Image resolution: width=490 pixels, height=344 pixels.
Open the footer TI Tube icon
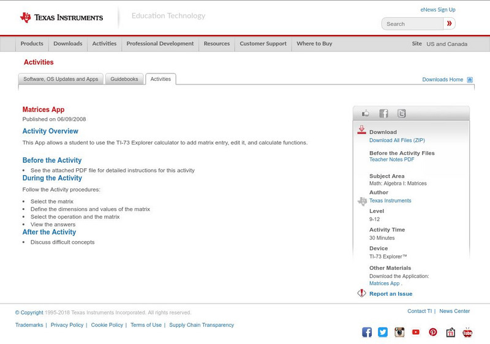point(467,332)
